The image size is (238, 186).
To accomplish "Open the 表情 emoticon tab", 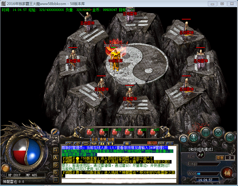I will 103,139.
